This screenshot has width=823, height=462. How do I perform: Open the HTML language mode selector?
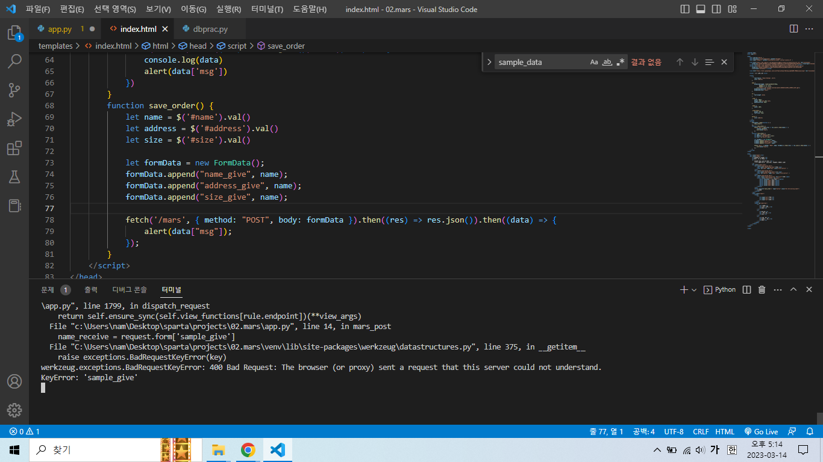click(x=724, y=431)
